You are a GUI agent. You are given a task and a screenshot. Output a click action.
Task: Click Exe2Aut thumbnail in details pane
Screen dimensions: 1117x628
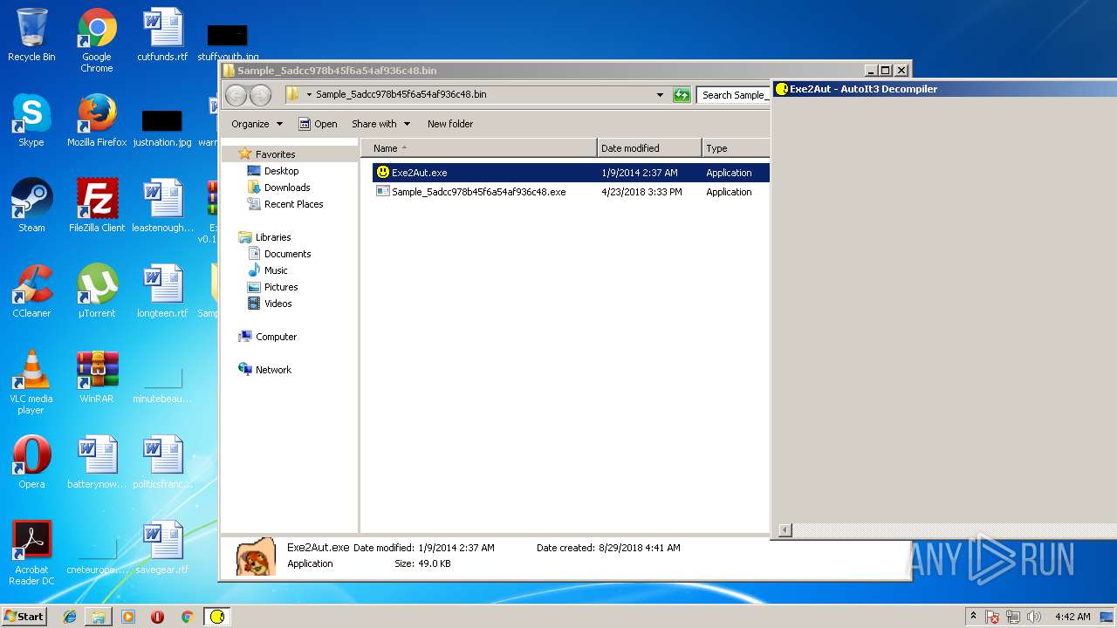pos(257,556)
